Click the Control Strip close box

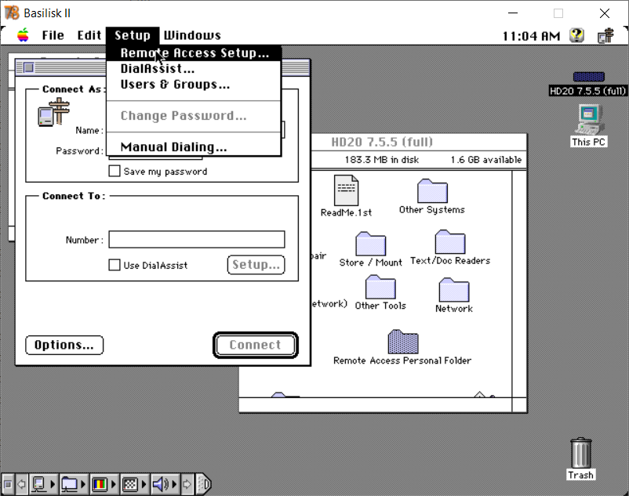[x=8, y=485]
